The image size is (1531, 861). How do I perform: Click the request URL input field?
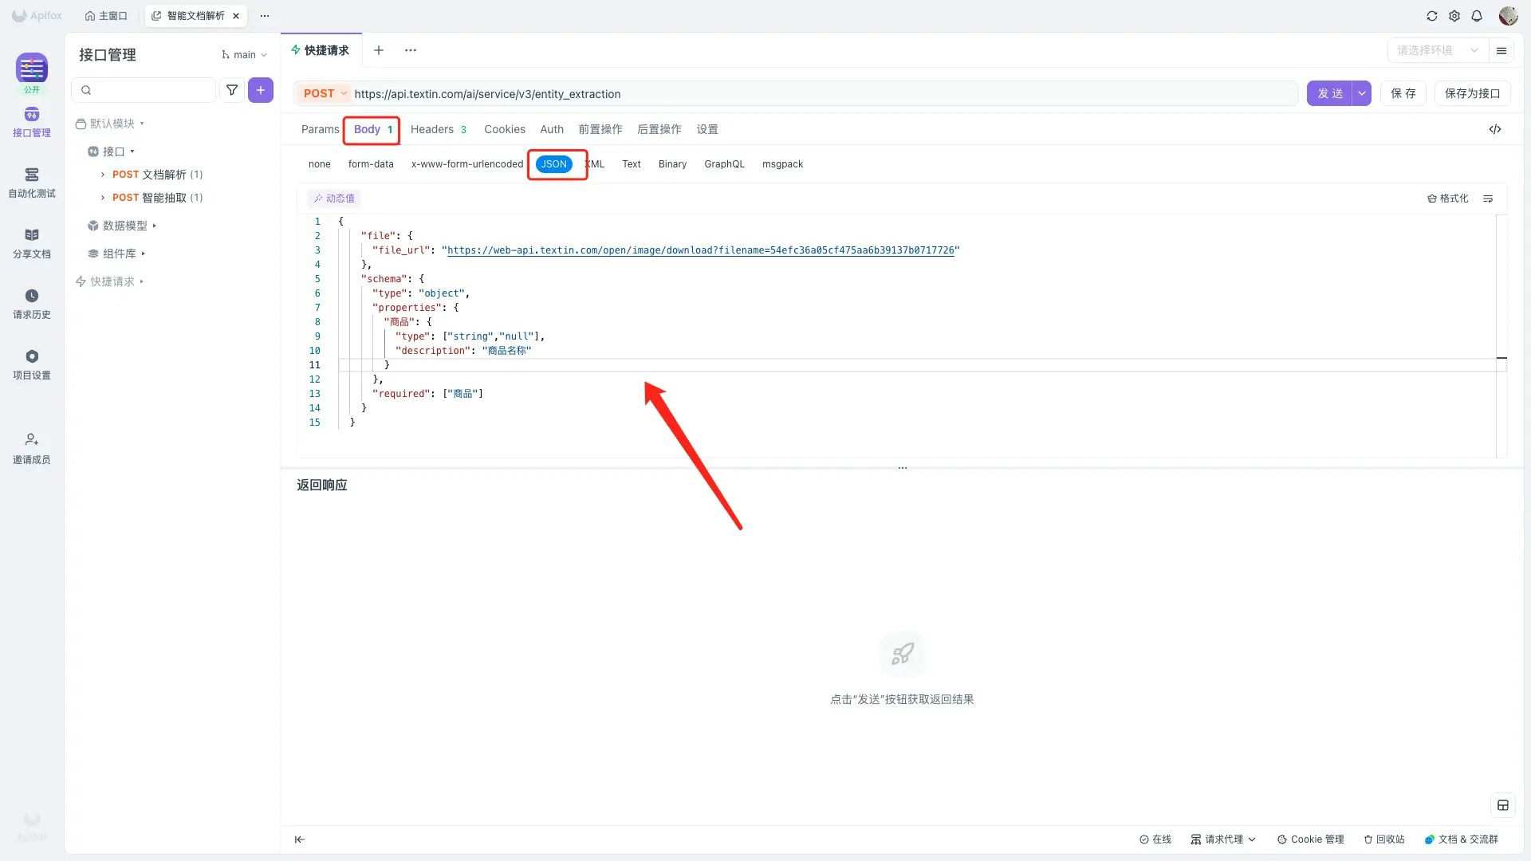(821, 94)
